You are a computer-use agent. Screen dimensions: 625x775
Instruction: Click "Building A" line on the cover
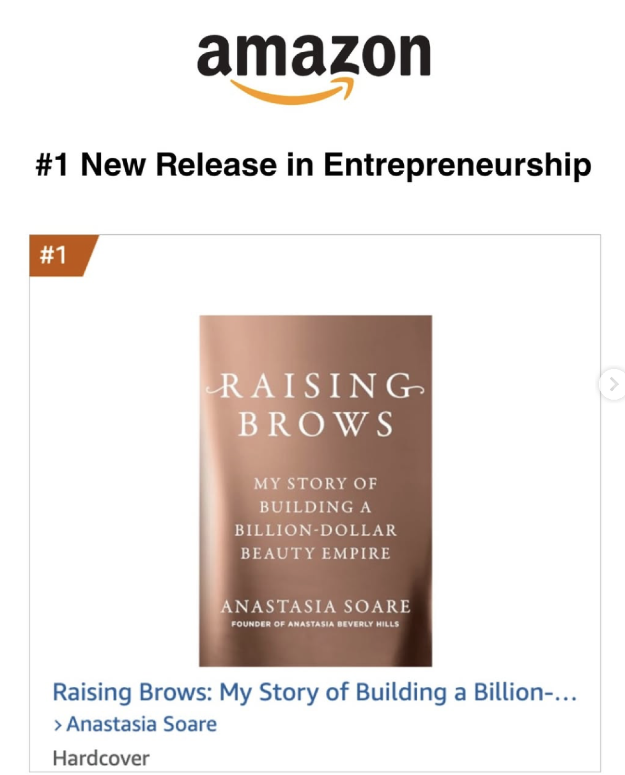coord(315,507)
